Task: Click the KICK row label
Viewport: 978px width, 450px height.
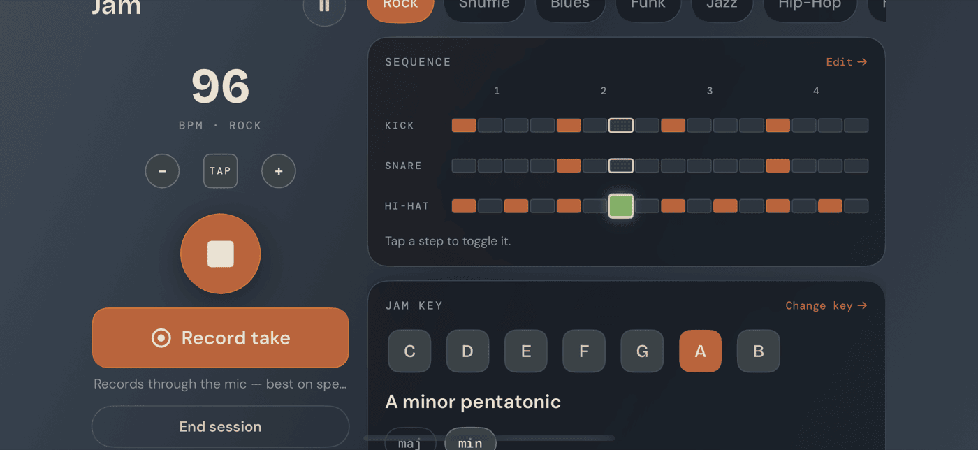Action: click(x=400, y=126)
